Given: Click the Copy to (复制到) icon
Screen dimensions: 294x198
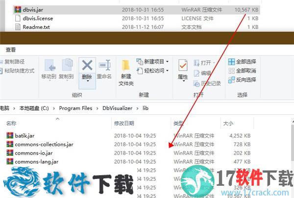Looking at the screenshot, I should (x=67, y=65).
